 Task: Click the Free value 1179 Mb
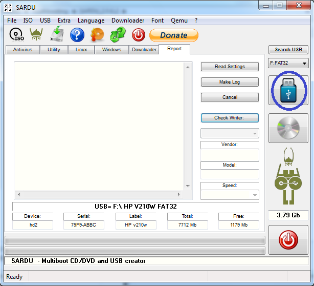click(x=239, y=225)
